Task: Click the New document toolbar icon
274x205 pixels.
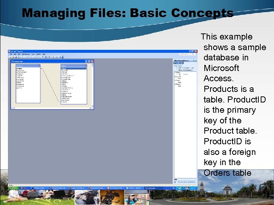Action: click(x=11, y=57)
